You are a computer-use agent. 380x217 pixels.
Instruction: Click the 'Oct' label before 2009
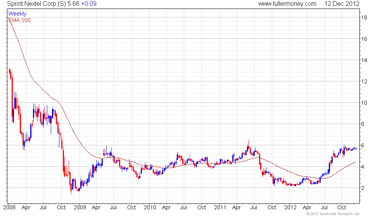tap(61, 208)
